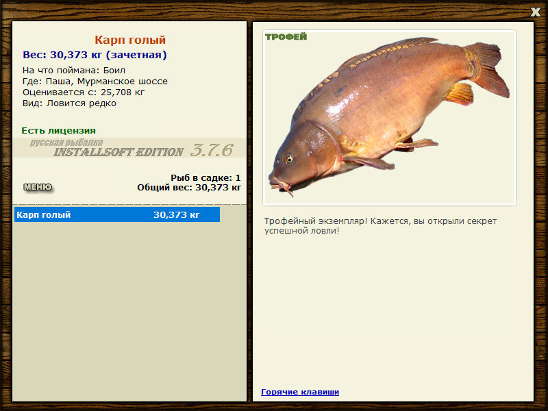Click the Есть лицензия status text
Viewport: 548px width, 411px height.
point(59,131)
